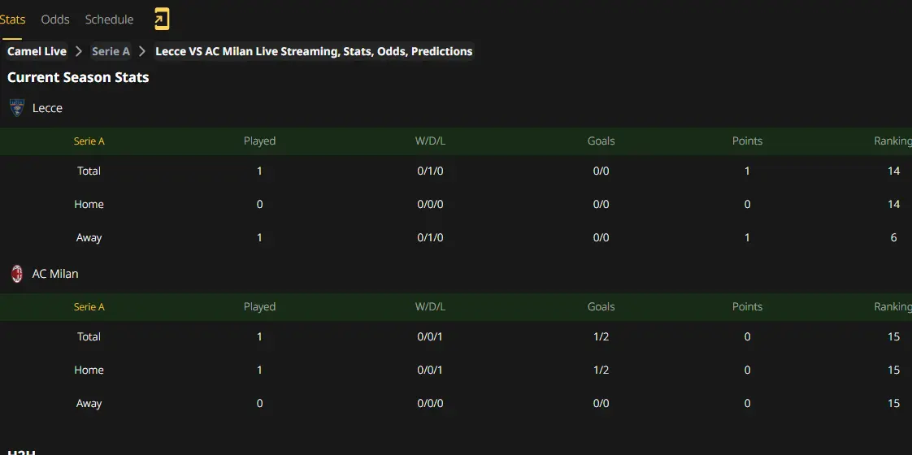This screenshot has width=912, height=455.
Task: Click the yellow share/export icon
Action: pyautogui.click(x=162, y=19)
